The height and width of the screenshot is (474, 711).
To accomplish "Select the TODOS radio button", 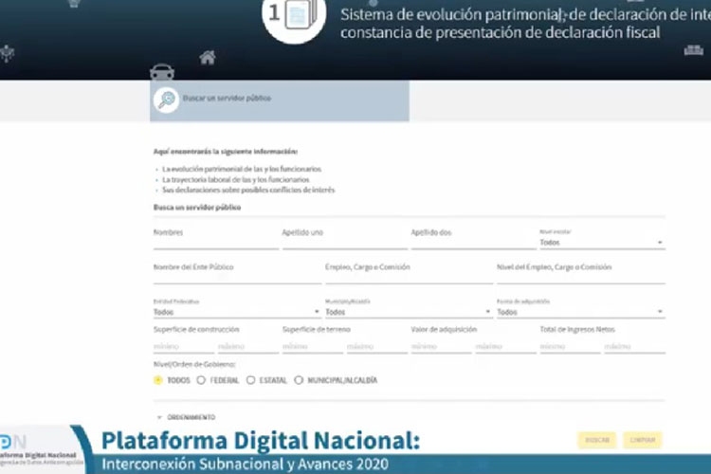I will (157, 380).
